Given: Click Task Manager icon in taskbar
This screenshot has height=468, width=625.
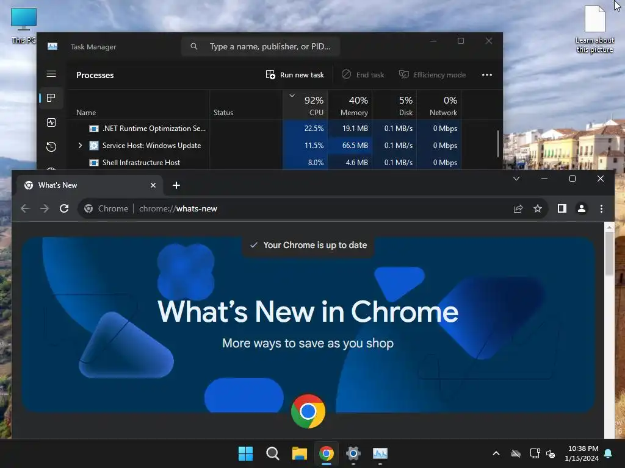Looking at the screenshot, I should pos(380,453).
